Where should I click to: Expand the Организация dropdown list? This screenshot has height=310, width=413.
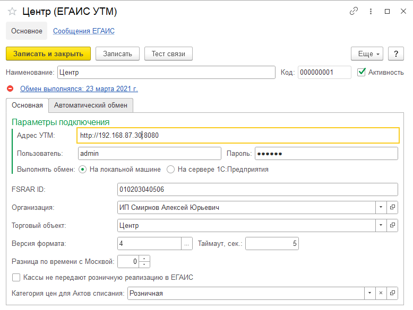381,208
